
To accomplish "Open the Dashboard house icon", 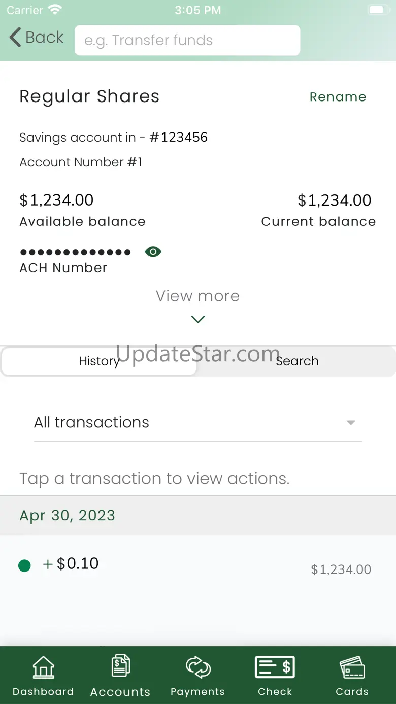I will (43, 667).
